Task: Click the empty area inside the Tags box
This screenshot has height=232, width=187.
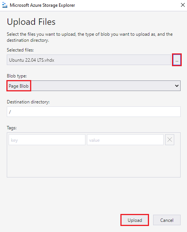Action: (94, 161)
